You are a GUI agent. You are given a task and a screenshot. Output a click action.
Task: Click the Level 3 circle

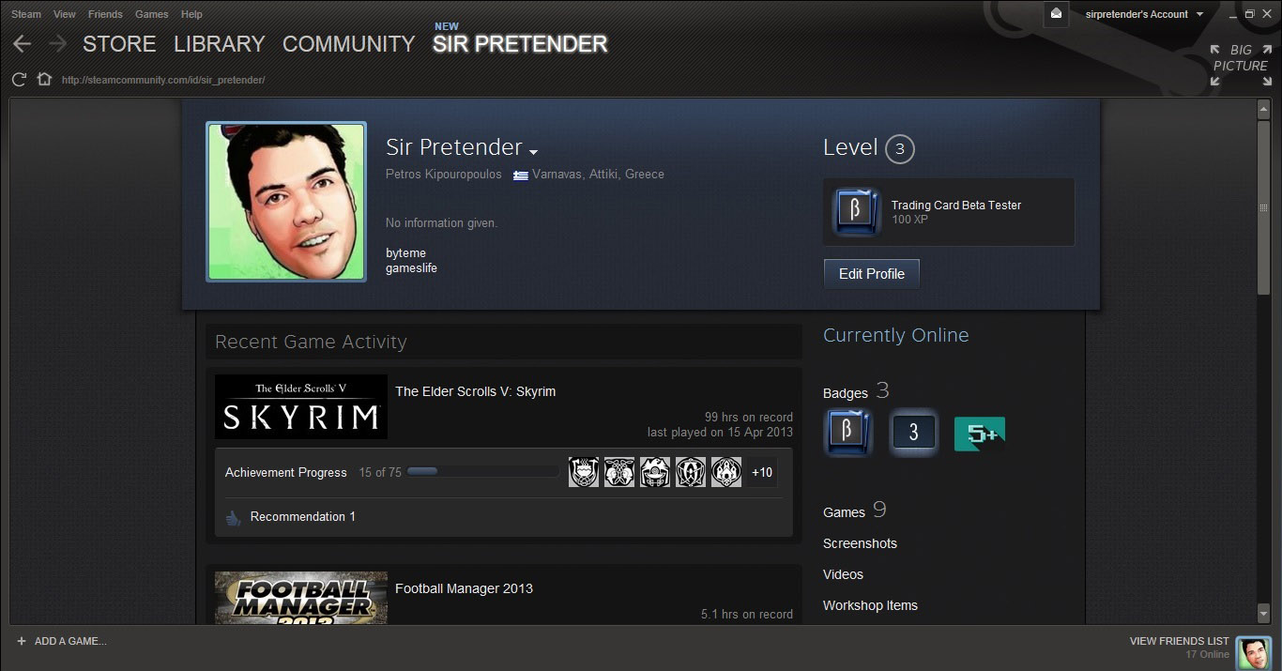[899, 149]
